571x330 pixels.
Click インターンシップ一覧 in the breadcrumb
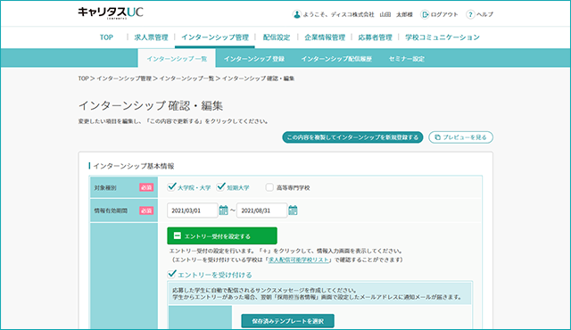tap(186, 78)
